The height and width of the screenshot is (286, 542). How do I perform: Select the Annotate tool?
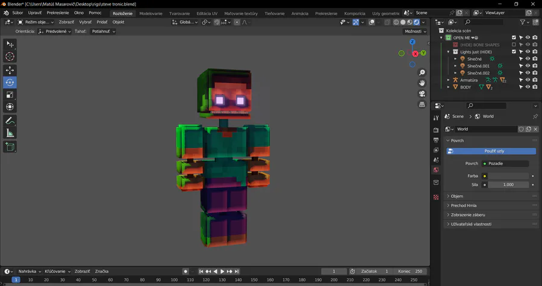[10, 121]
